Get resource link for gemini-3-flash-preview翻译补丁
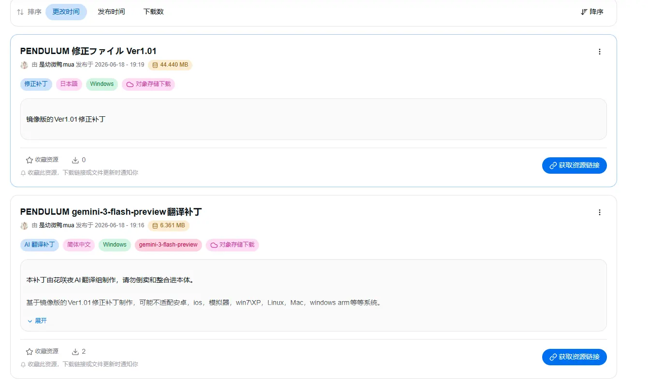This screenshot has width=648, height=387. tap(574, 357)
